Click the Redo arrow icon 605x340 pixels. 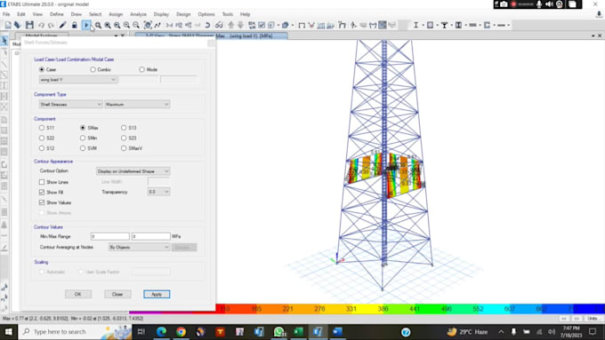(51, 25)
